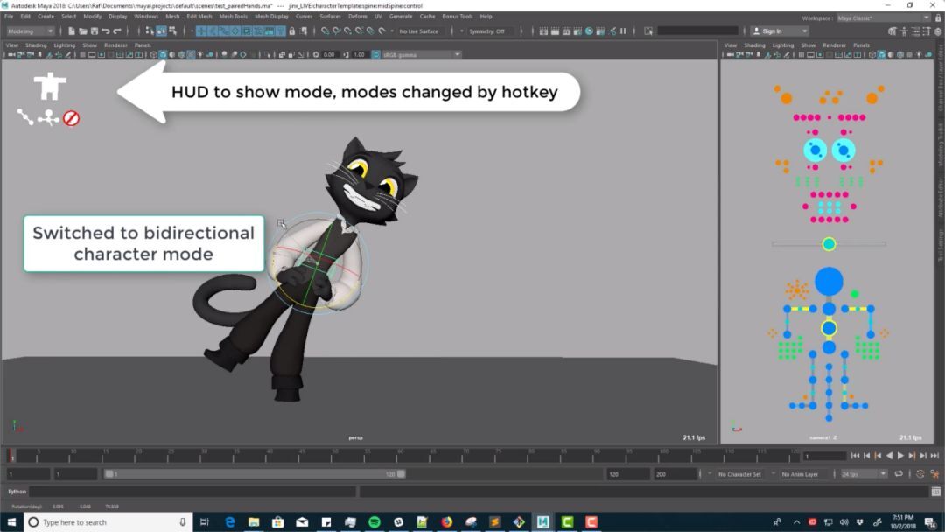This screenshot has height=532, width=945.
Task: Open Microsoft Edge from the taskbar
Action: point(229,521)
